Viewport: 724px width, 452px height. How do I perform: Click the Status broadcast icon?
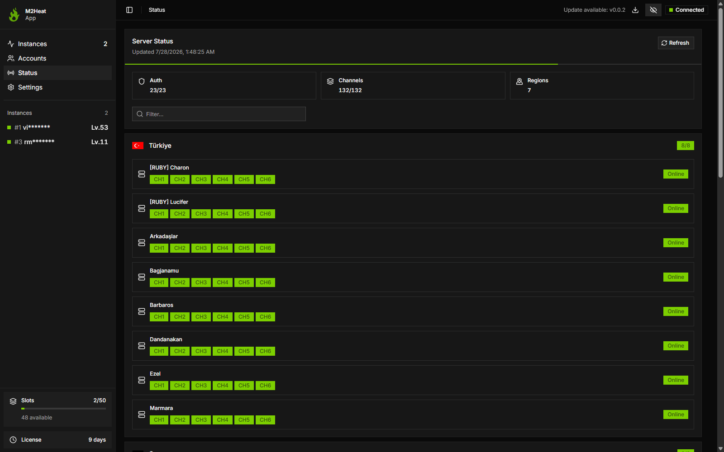11,73
